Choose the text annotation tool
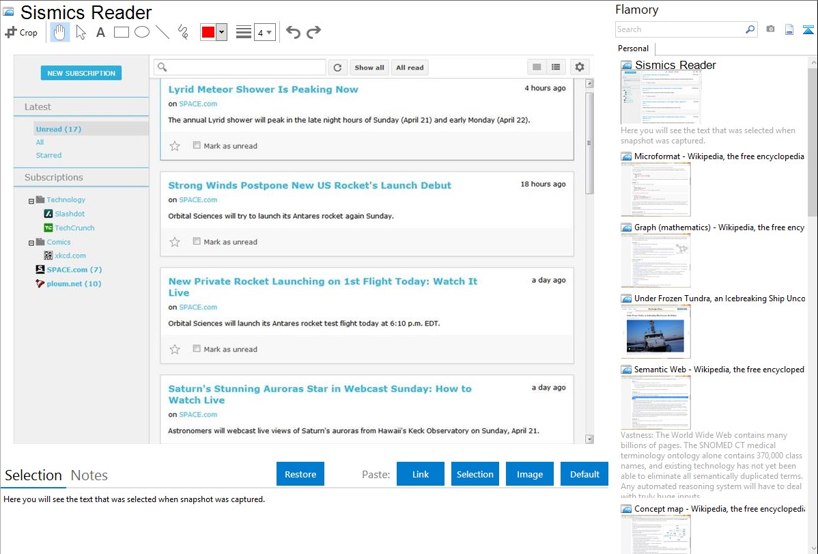This screenshot has height=554, width=818. coord(100,32)
